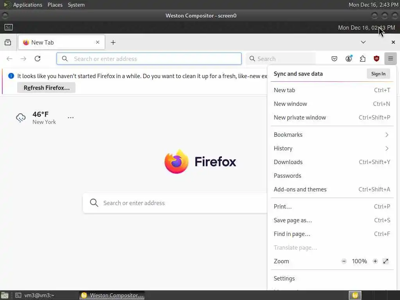Focus the address bar field
Image resolution: width=400 pixels, height=300 pixels.
(149, 59)
